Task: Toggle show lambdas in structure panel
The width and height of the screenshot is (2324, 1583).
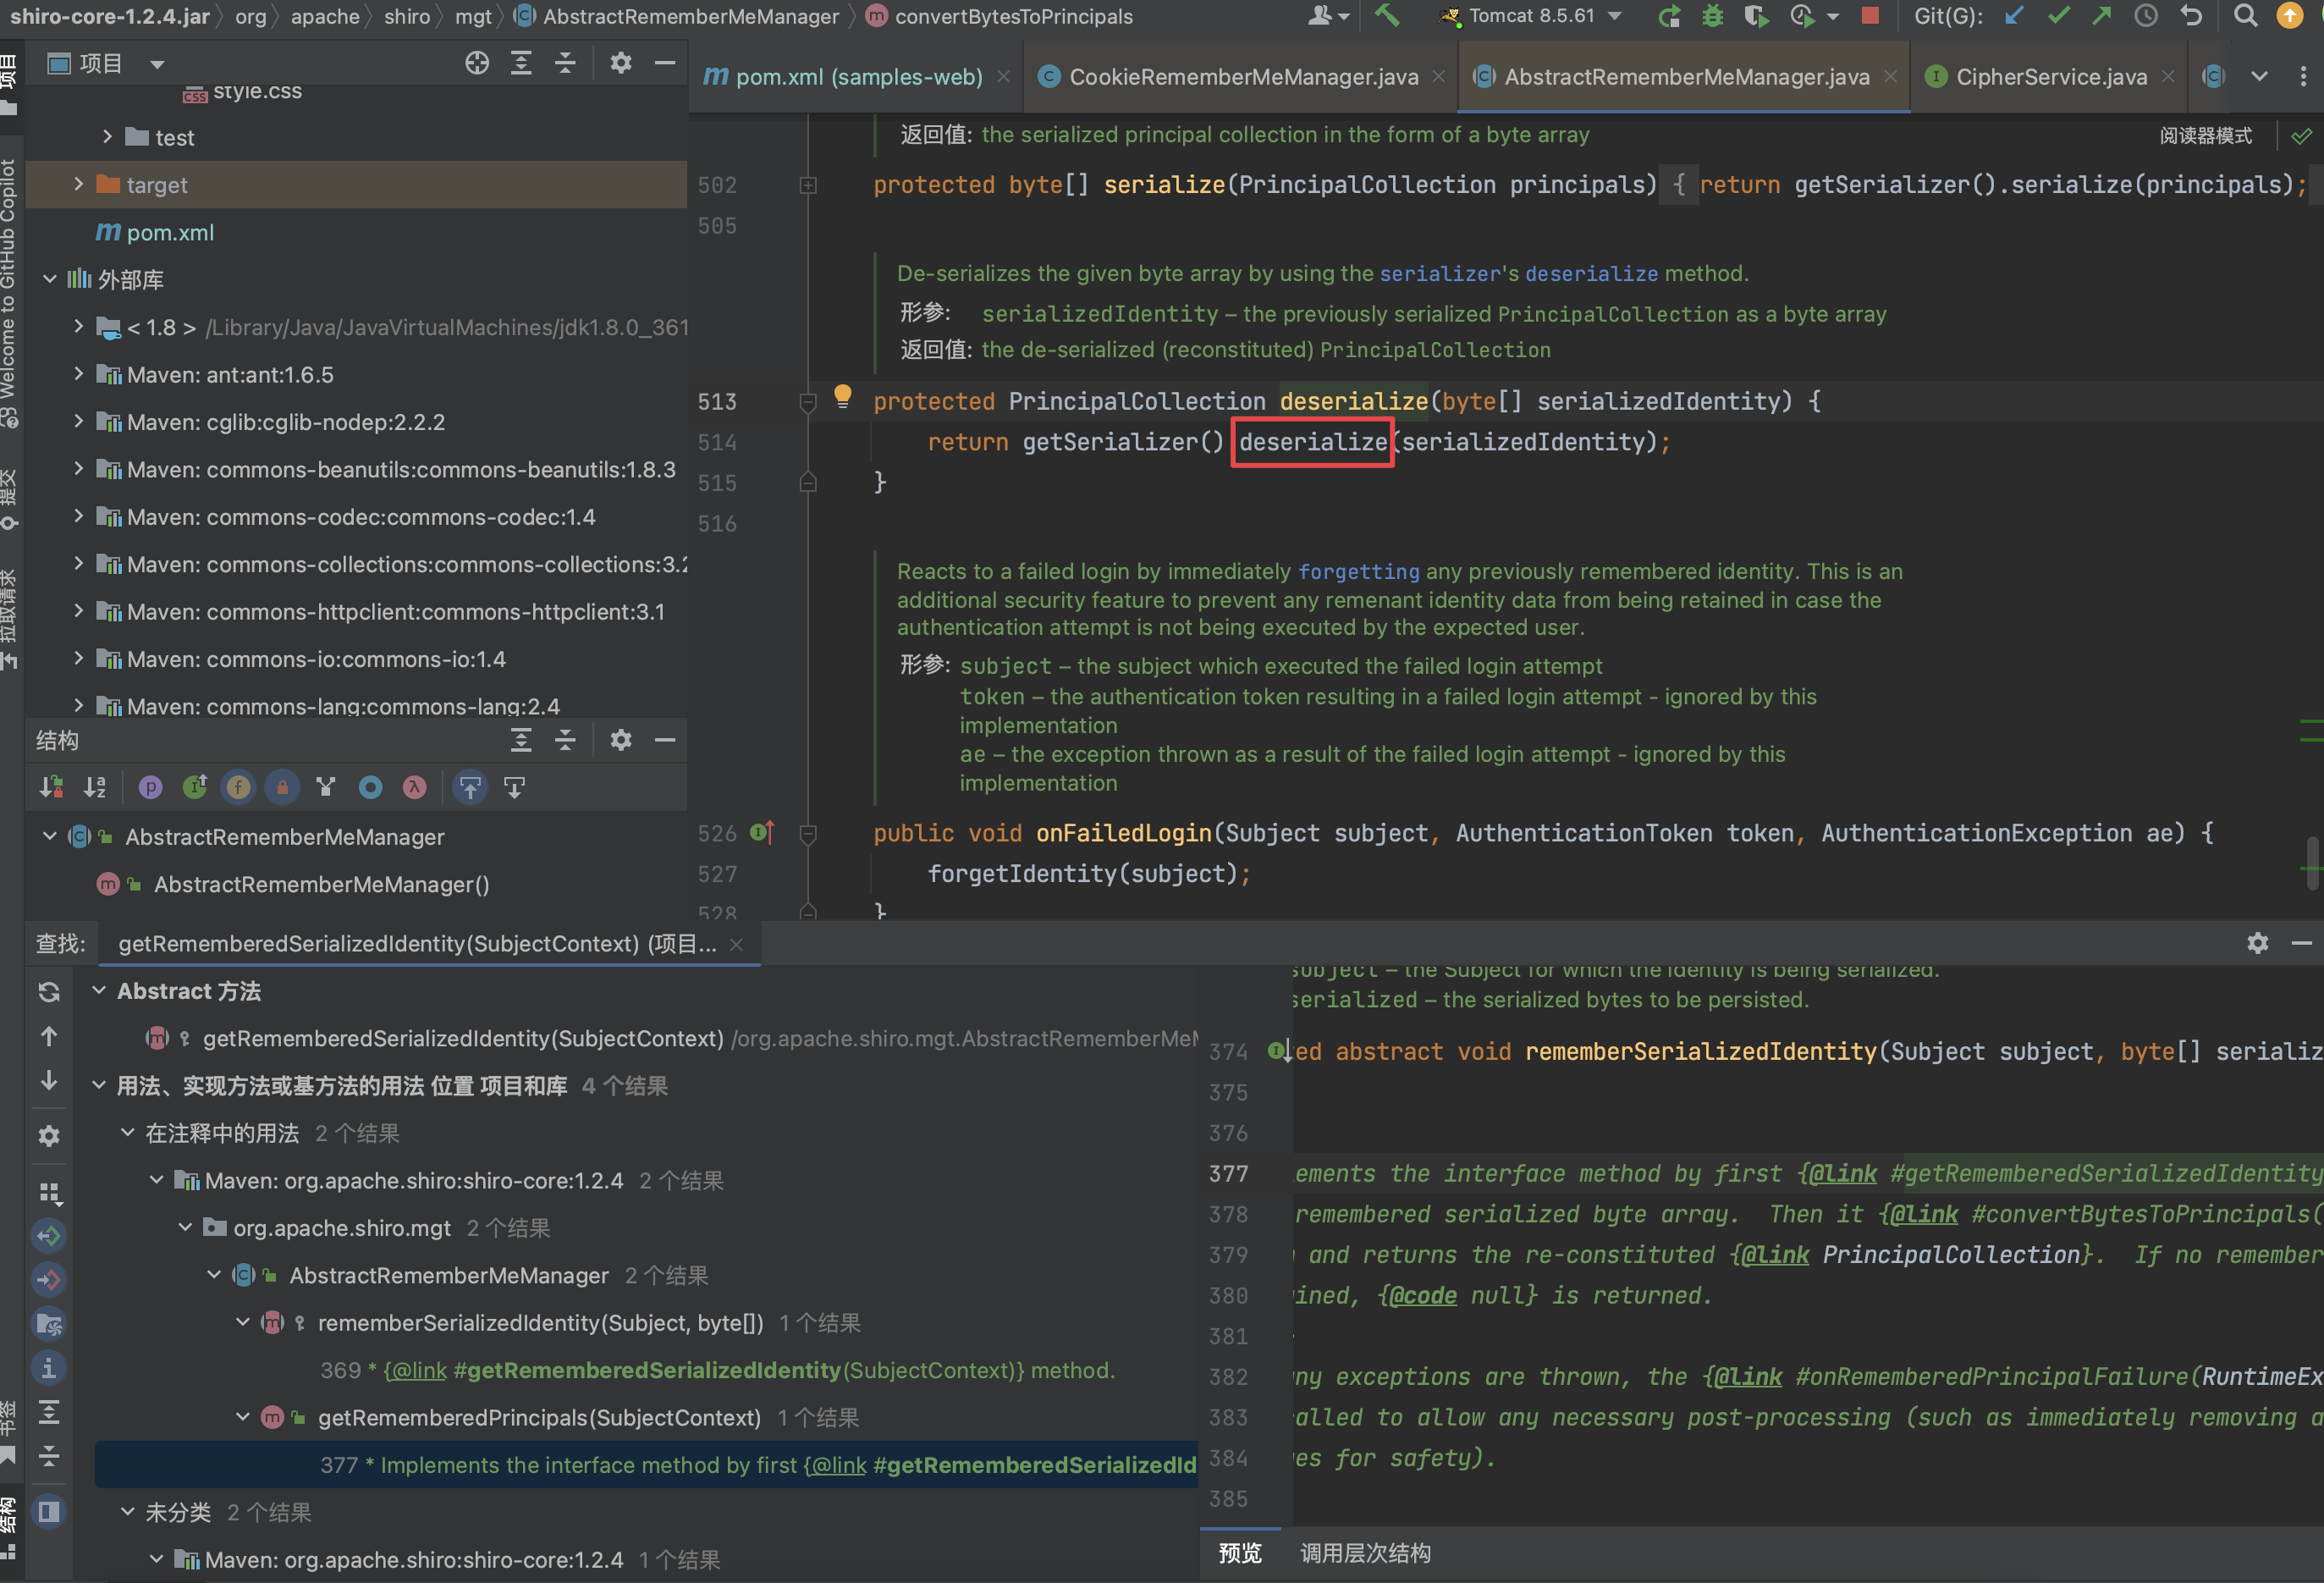Action: pos(414,788)
